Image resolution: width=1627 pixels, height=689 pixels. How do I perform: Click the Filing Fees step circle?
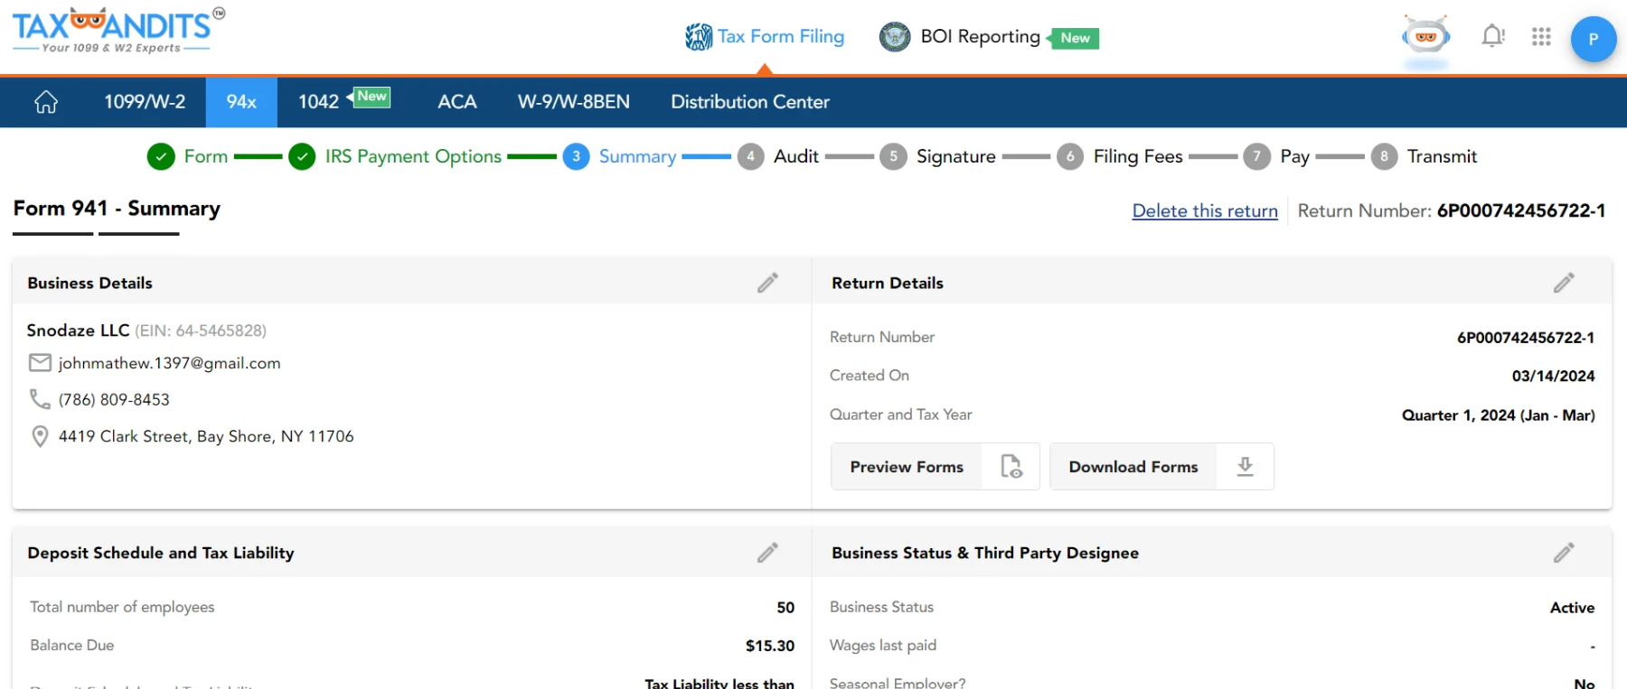click(1070, 157)
